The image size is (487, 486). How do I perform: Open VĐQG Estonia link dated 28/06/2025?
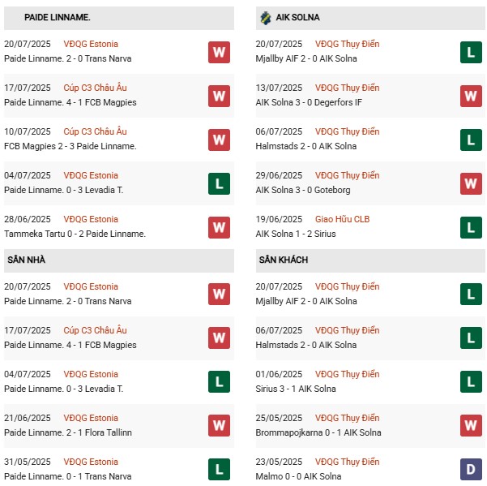click(x=91, y=219)
